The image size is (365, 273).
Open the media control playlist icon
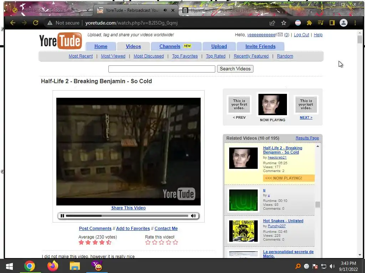320,23
